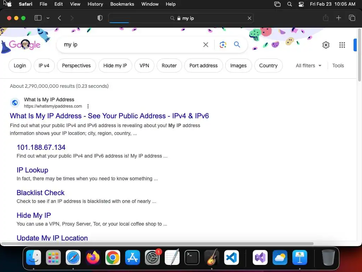Viewport: 362px width, 272px height.
Task: Launch Visual Studio Code from the Dock
Action: click(231, 257)
